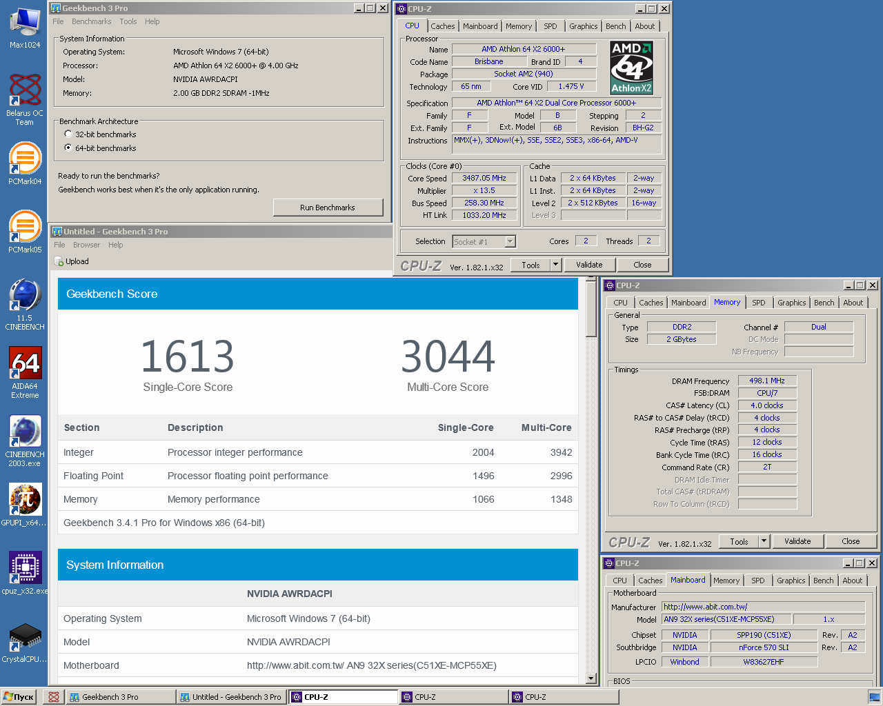Click the Southbridge nForce 570 SLI field
The height and width of the screenshot is (706, 883).
(764, 647)
